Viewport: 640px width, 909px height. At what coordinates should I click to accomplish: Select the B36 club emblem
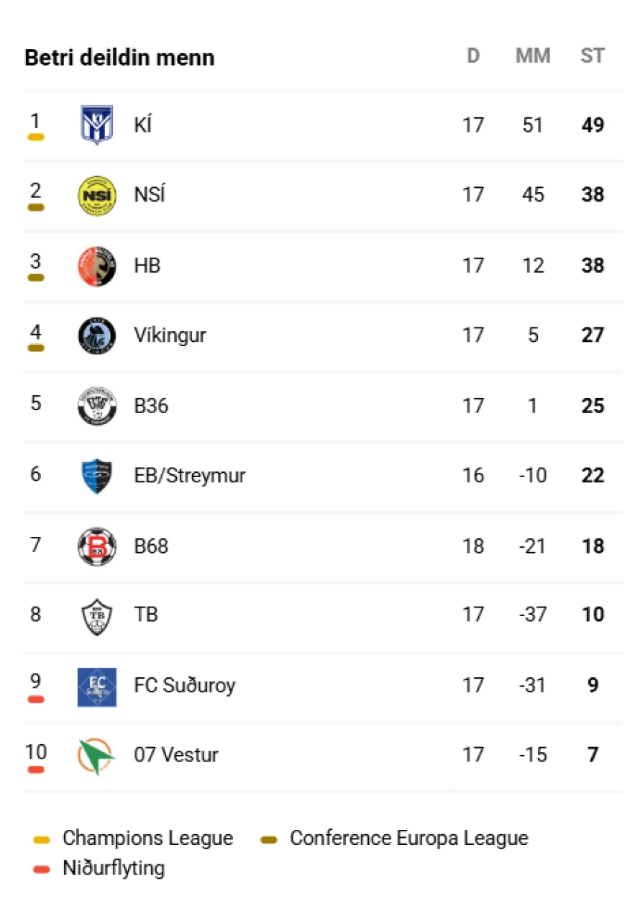coord(96,406)
